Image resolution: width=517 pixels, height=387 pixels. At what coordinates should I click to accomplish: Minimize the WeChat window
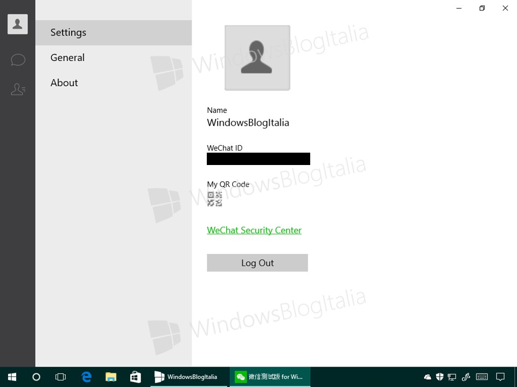[x=459, y=8]
